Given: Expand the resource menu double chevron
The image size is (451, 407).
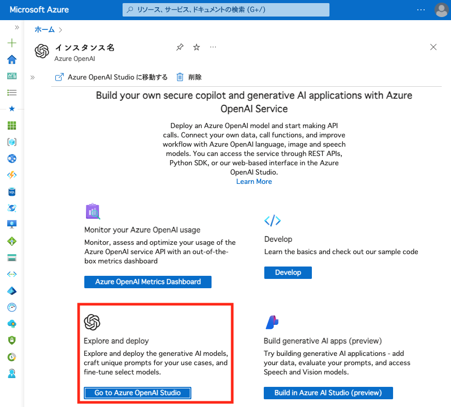Looking at the screenshot, I should (x=33, y=77).
